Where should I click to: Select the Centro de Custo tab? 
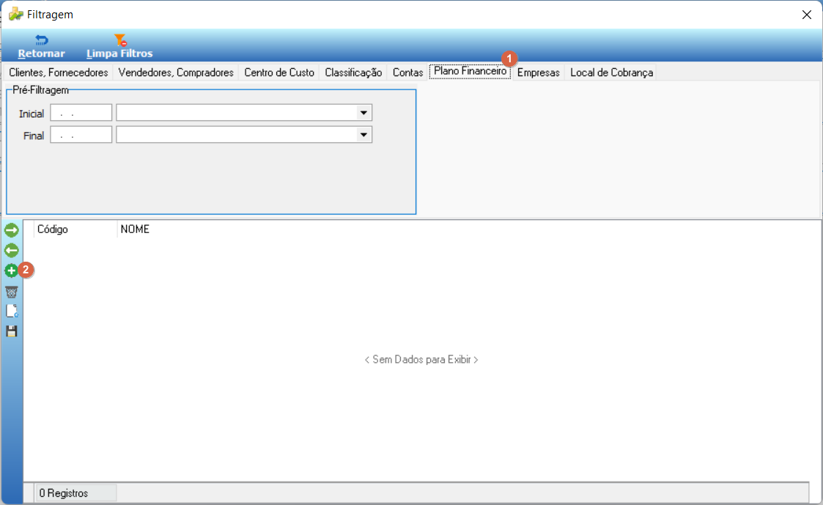(279, 73)
